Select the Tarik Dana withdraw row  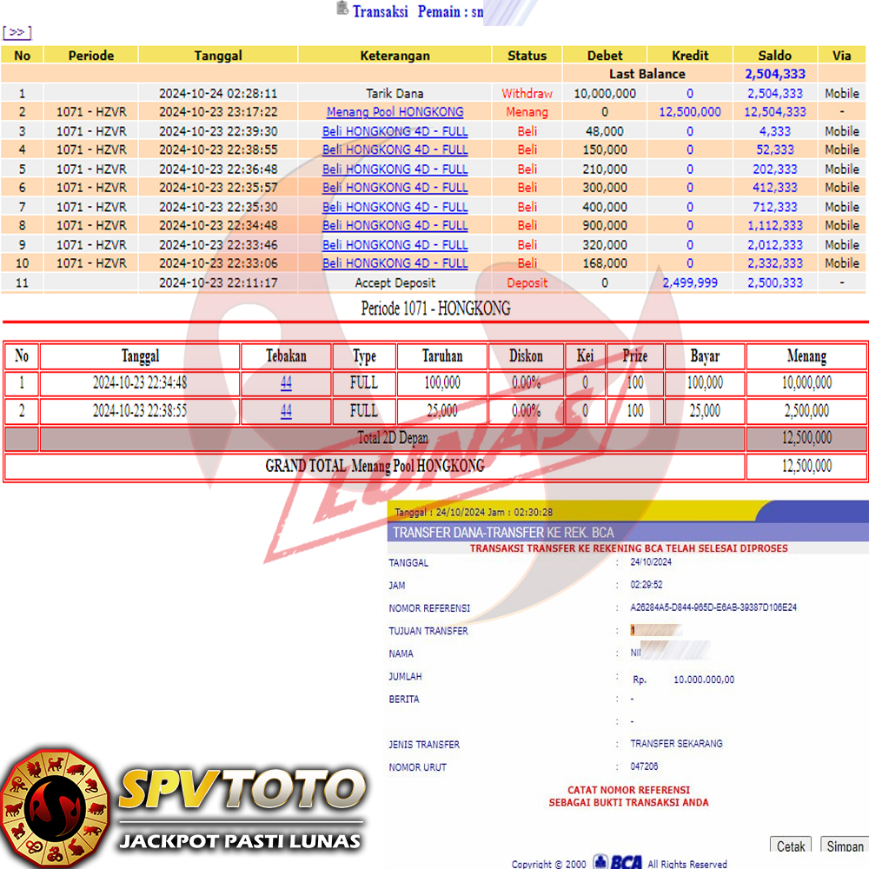(x=395, y=94)
